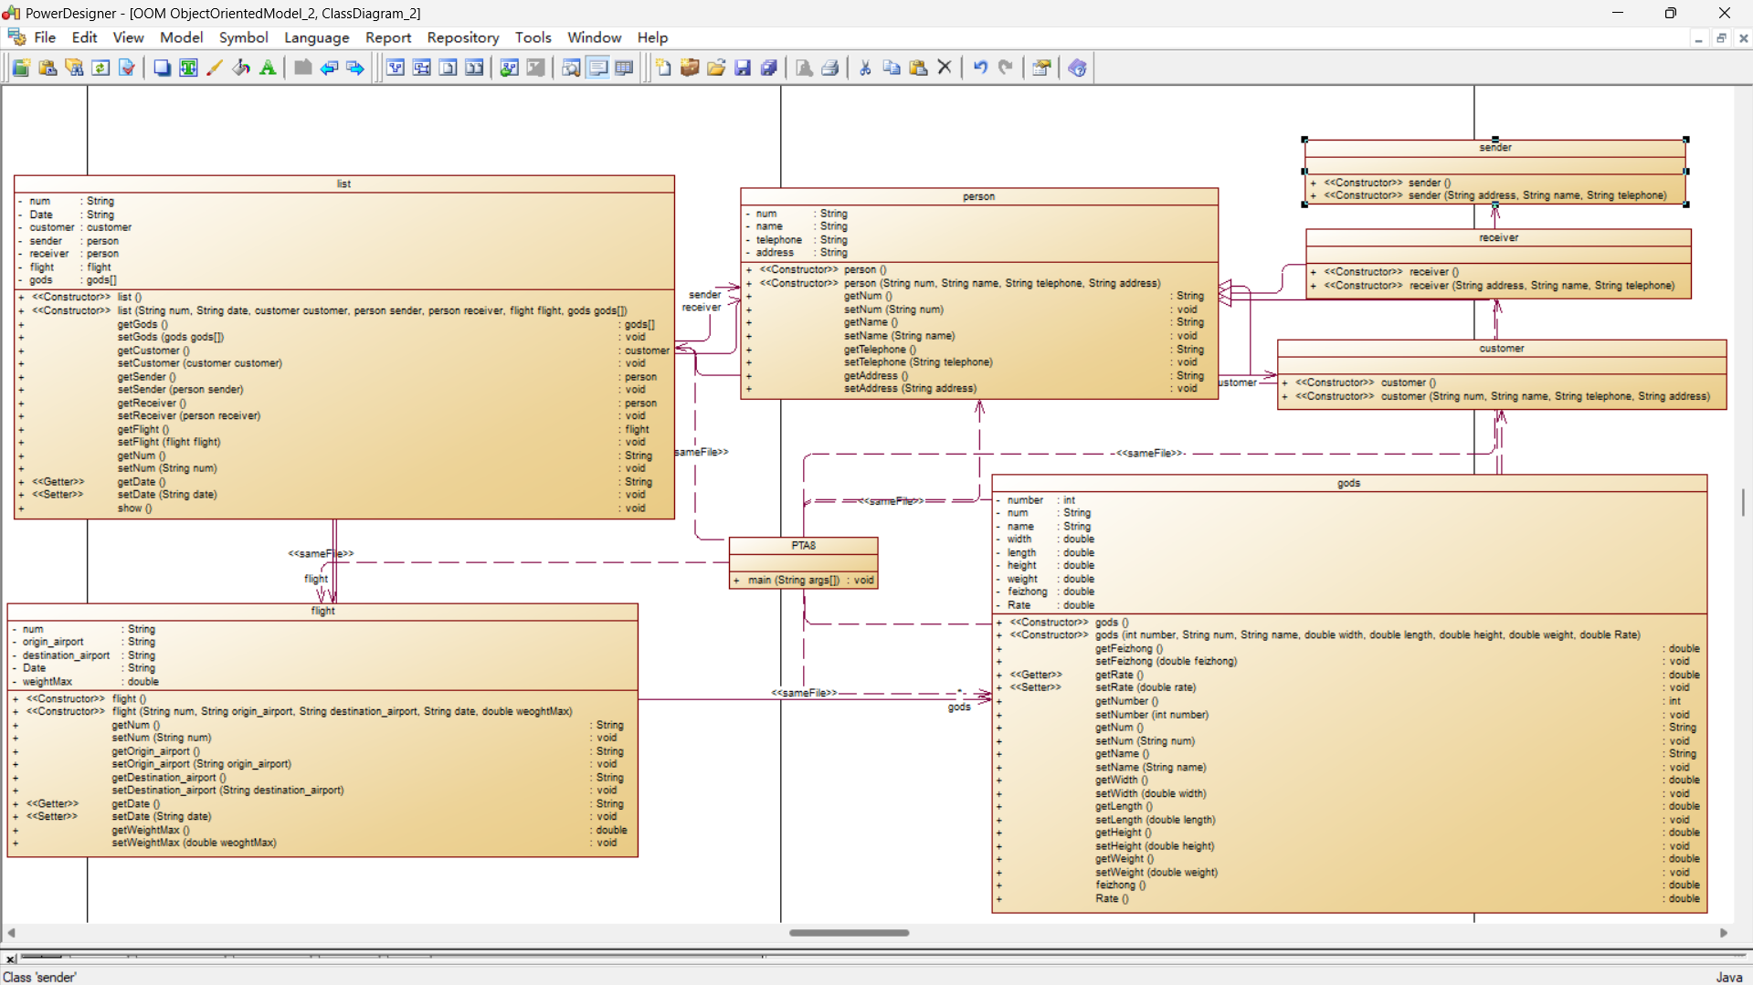Open the Edit menu
The width and height of the screenshot is (1753, 985).
(84, 37)
